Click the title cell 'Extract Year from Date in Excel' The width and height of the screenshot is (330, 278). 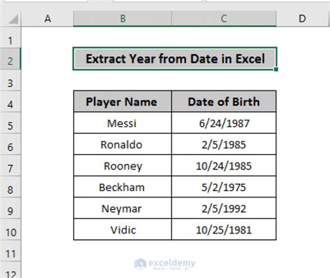click(175, 58)
